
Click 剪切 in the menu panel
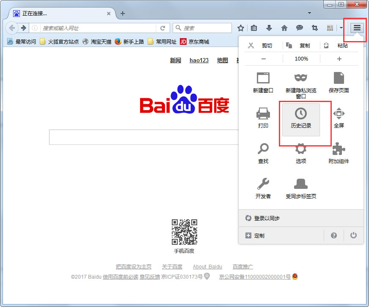(263, 45)
